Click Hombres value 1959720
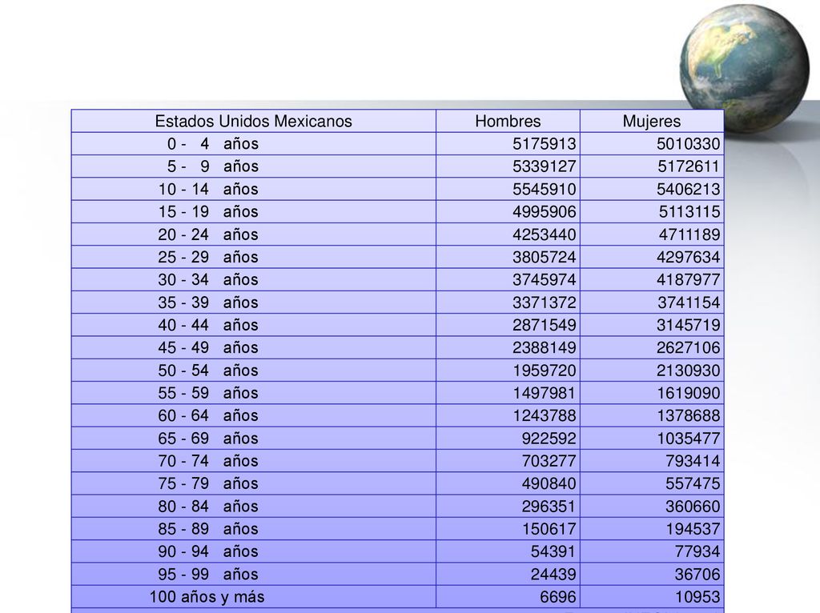The image size is (820, 613). point(544,371)
